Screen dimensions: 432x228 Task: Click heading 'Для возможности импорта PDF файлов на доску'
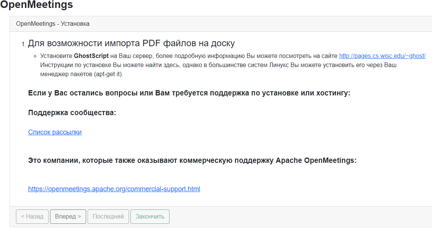(x=131, y=43)
